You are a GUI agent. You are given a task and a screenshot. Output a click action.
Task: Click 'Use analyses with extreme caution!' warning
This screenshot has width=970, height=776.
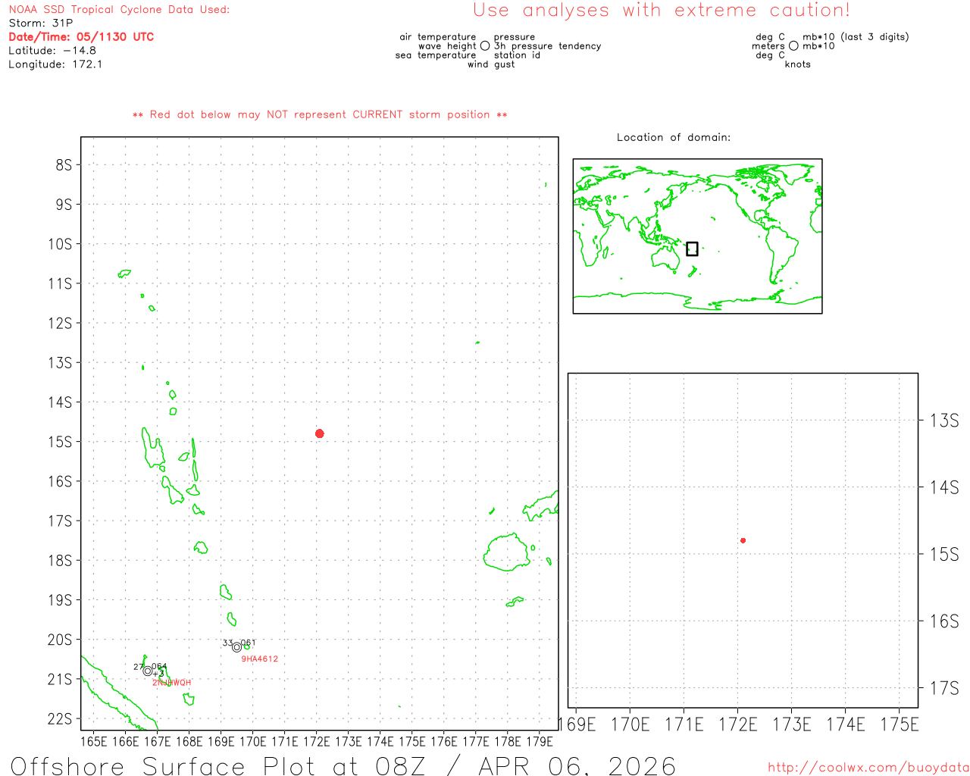pos(662,11)
